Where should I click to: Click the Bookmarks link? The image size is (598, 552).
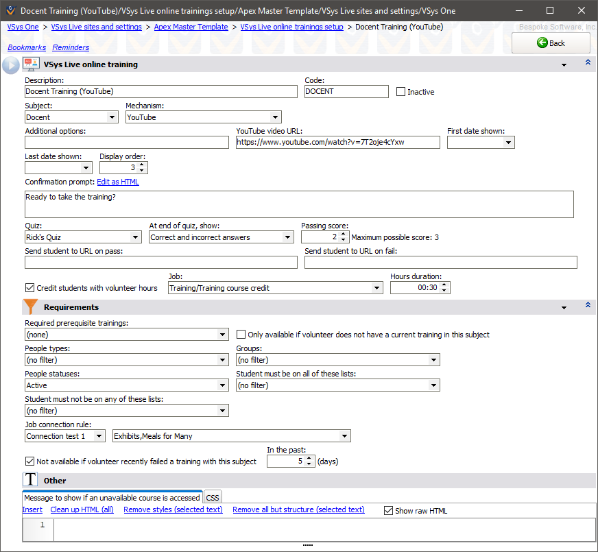click(27, 47)
